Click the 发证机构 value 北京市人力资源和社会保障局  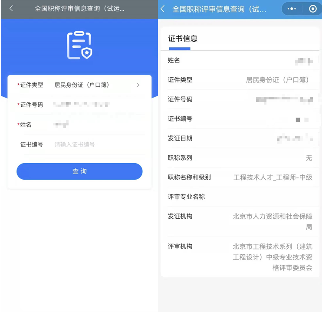(x=273, y=221)
